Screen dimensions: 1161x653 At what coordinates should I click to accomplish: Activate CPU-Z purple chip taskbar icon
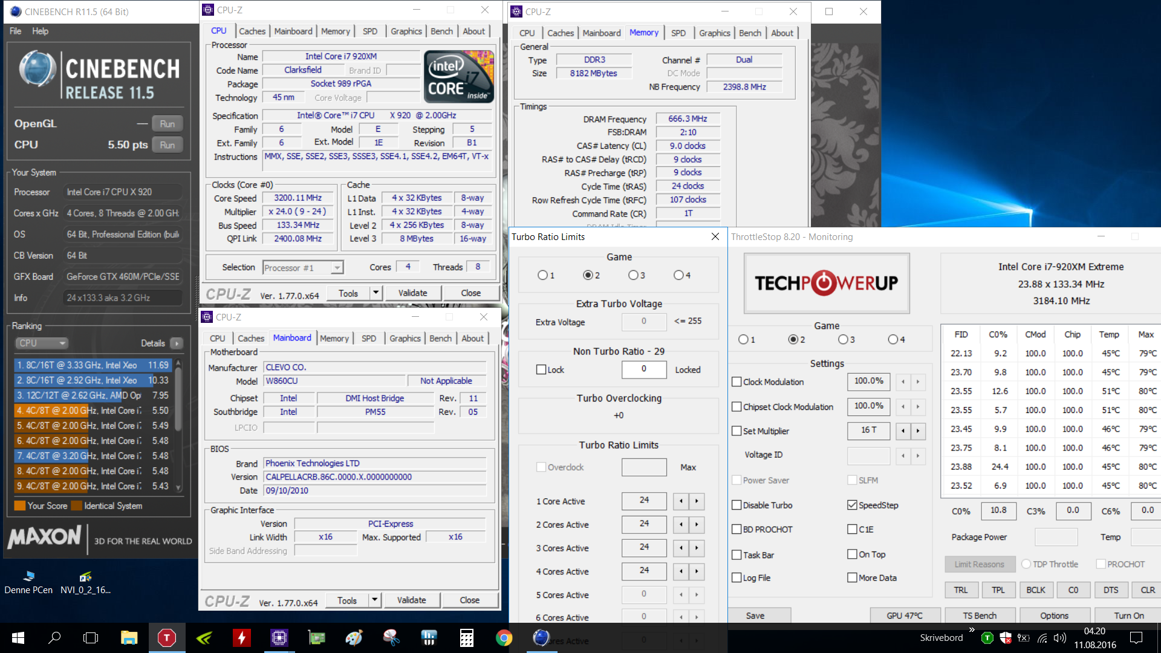tap(279, 638)
